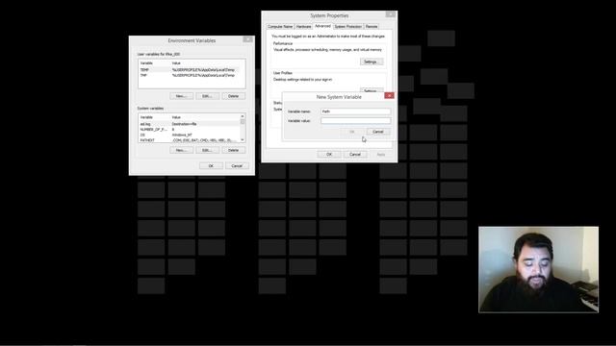Screen dimensions: 616x346
Task: Click scroll-down arrow of System variables list
Action: click(x=243, y=139)
